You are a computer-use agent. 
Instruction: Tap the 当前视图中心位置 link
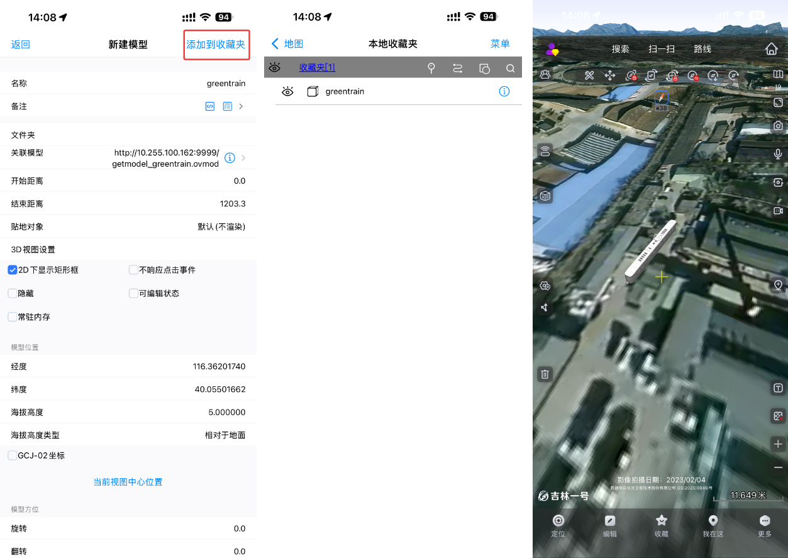tap(128, 481)
